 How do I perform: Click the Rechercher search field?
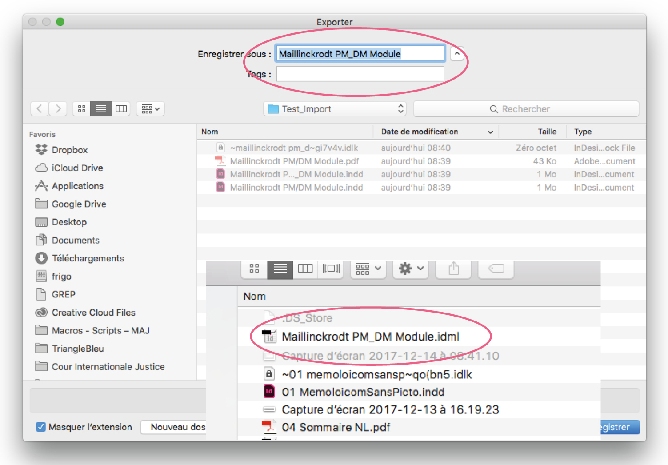click(x=526, y=109)
